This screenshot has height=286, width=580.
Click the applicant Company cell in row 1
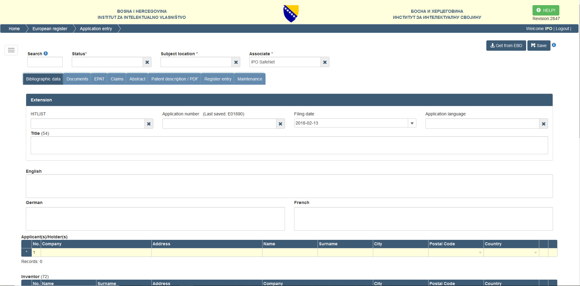96,253
